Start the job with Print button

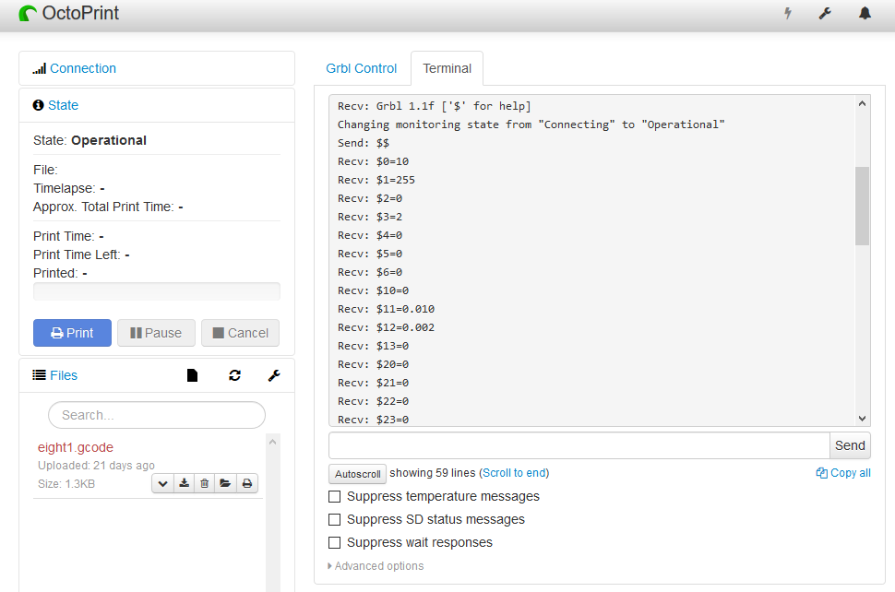pyautogui.click(x=73, y=333)
